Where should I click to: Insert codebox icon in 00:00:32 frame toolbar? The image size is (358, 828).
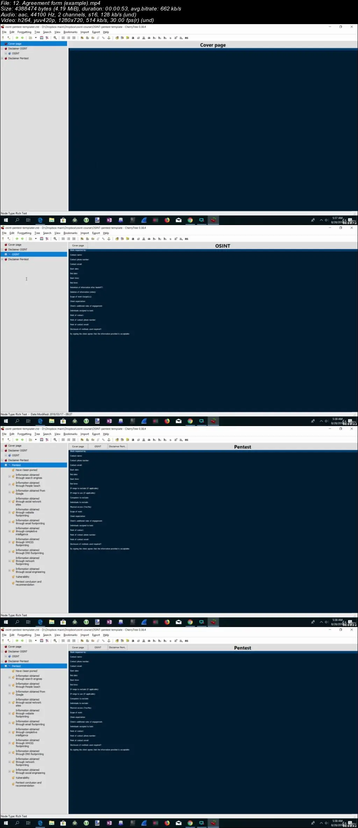pos(93,440)
